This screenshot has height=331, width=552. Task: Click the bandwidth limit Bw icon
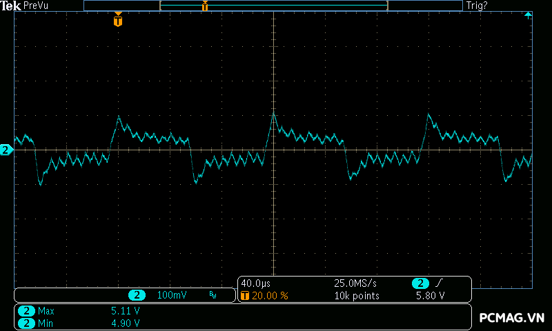coord(213,295)
